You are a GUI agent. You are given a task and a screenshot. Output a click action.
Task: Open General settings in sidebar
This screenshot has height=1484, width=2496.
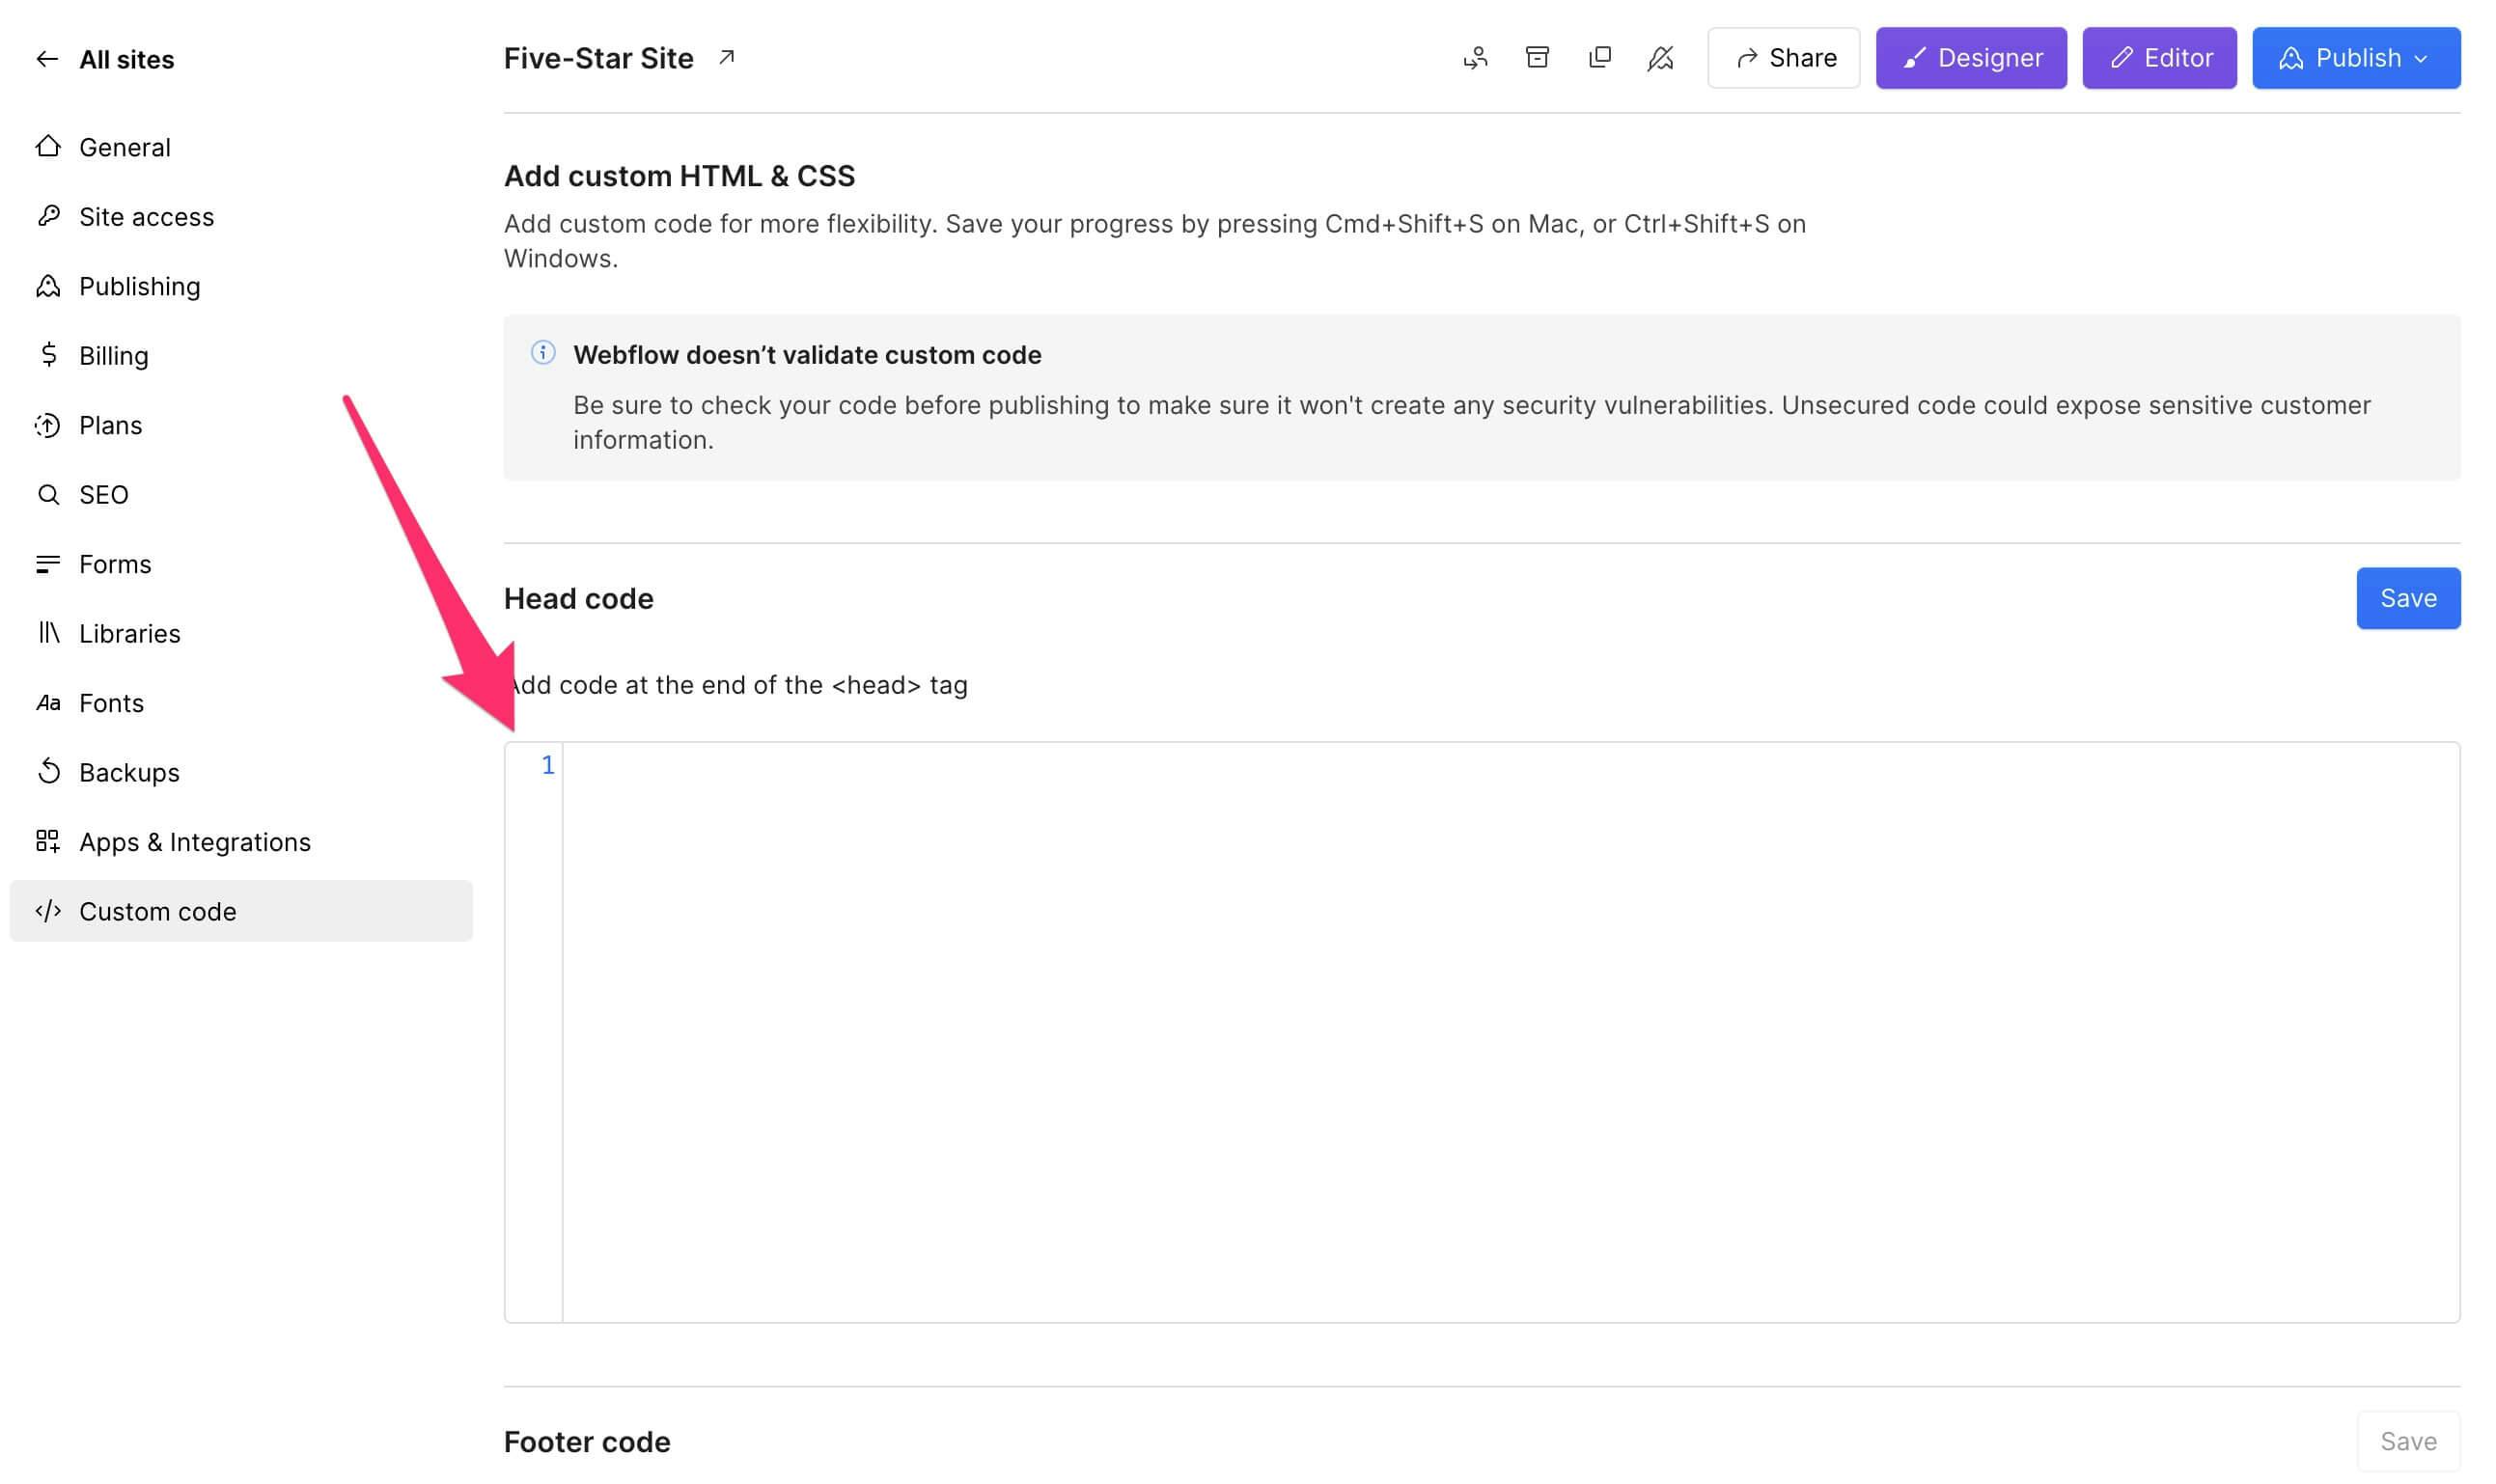click(240, 147)
